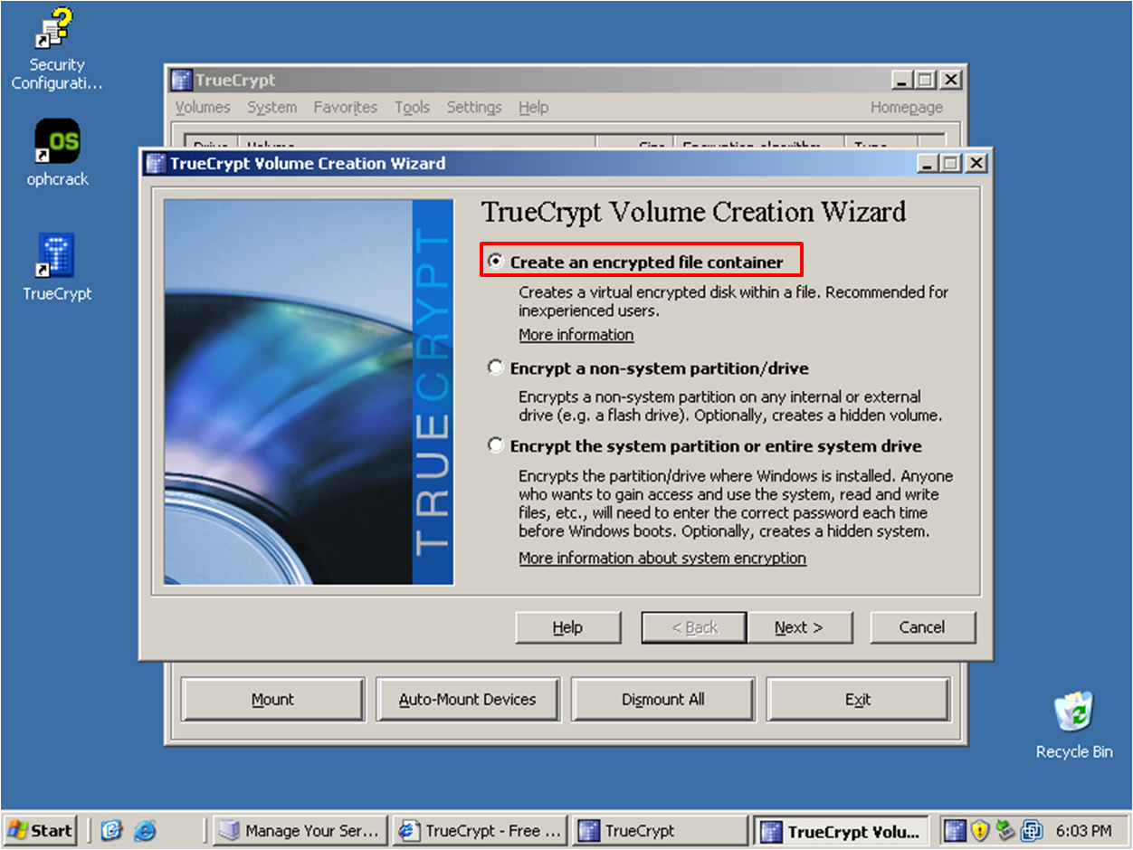Open the Windows Start menu

pos(41,830)
